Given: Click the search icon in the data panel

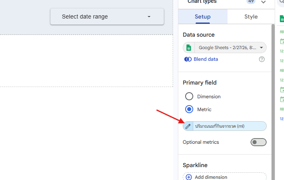Looking at the screenshot, I should click(x=281, y=2).
